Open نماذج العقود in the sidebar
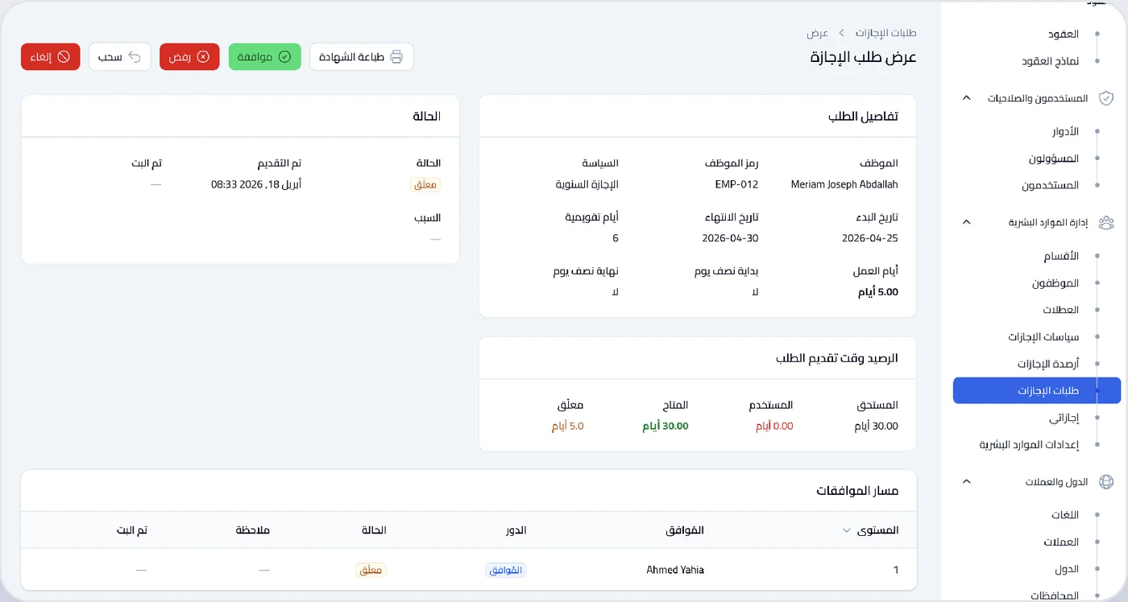 (1050, 61)
